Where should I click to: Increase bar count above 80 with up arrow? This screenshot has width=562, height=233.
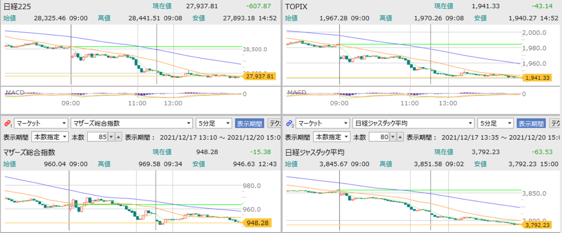click(x=400, y=137)
